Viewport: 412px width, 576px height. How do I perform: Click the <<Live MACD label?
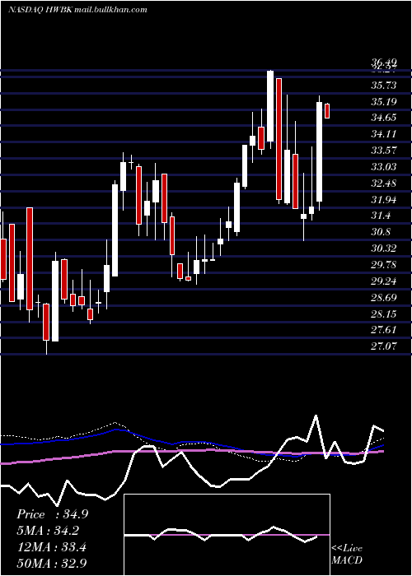(347, 554)
